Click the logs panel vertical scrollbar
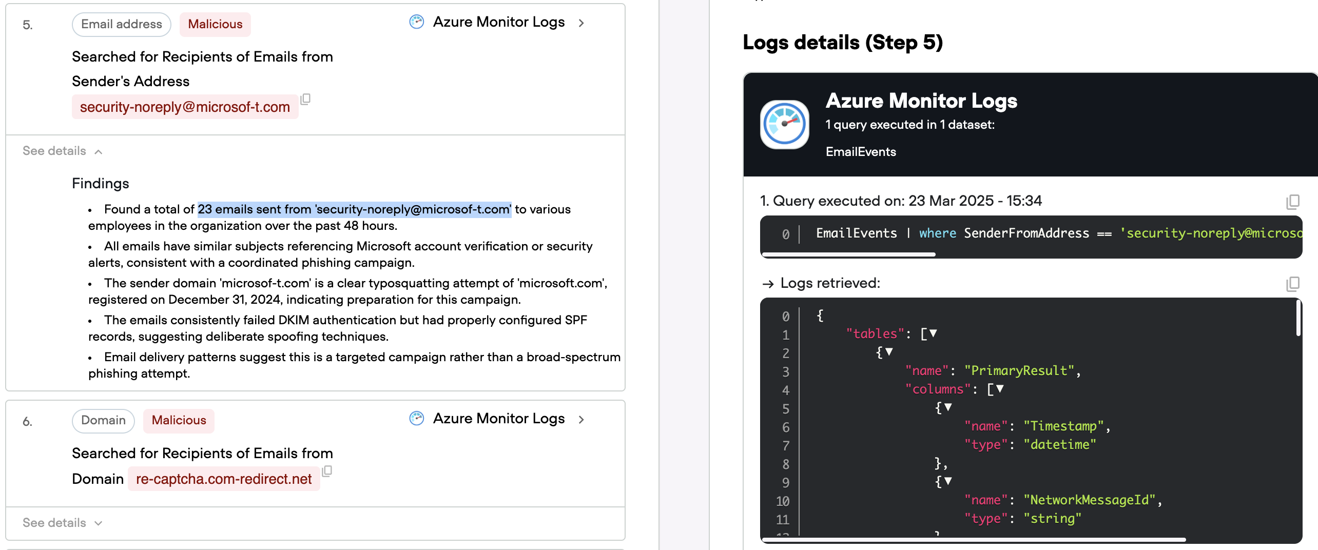Screen dimensions: 1318x550 tap(1298, 318)
